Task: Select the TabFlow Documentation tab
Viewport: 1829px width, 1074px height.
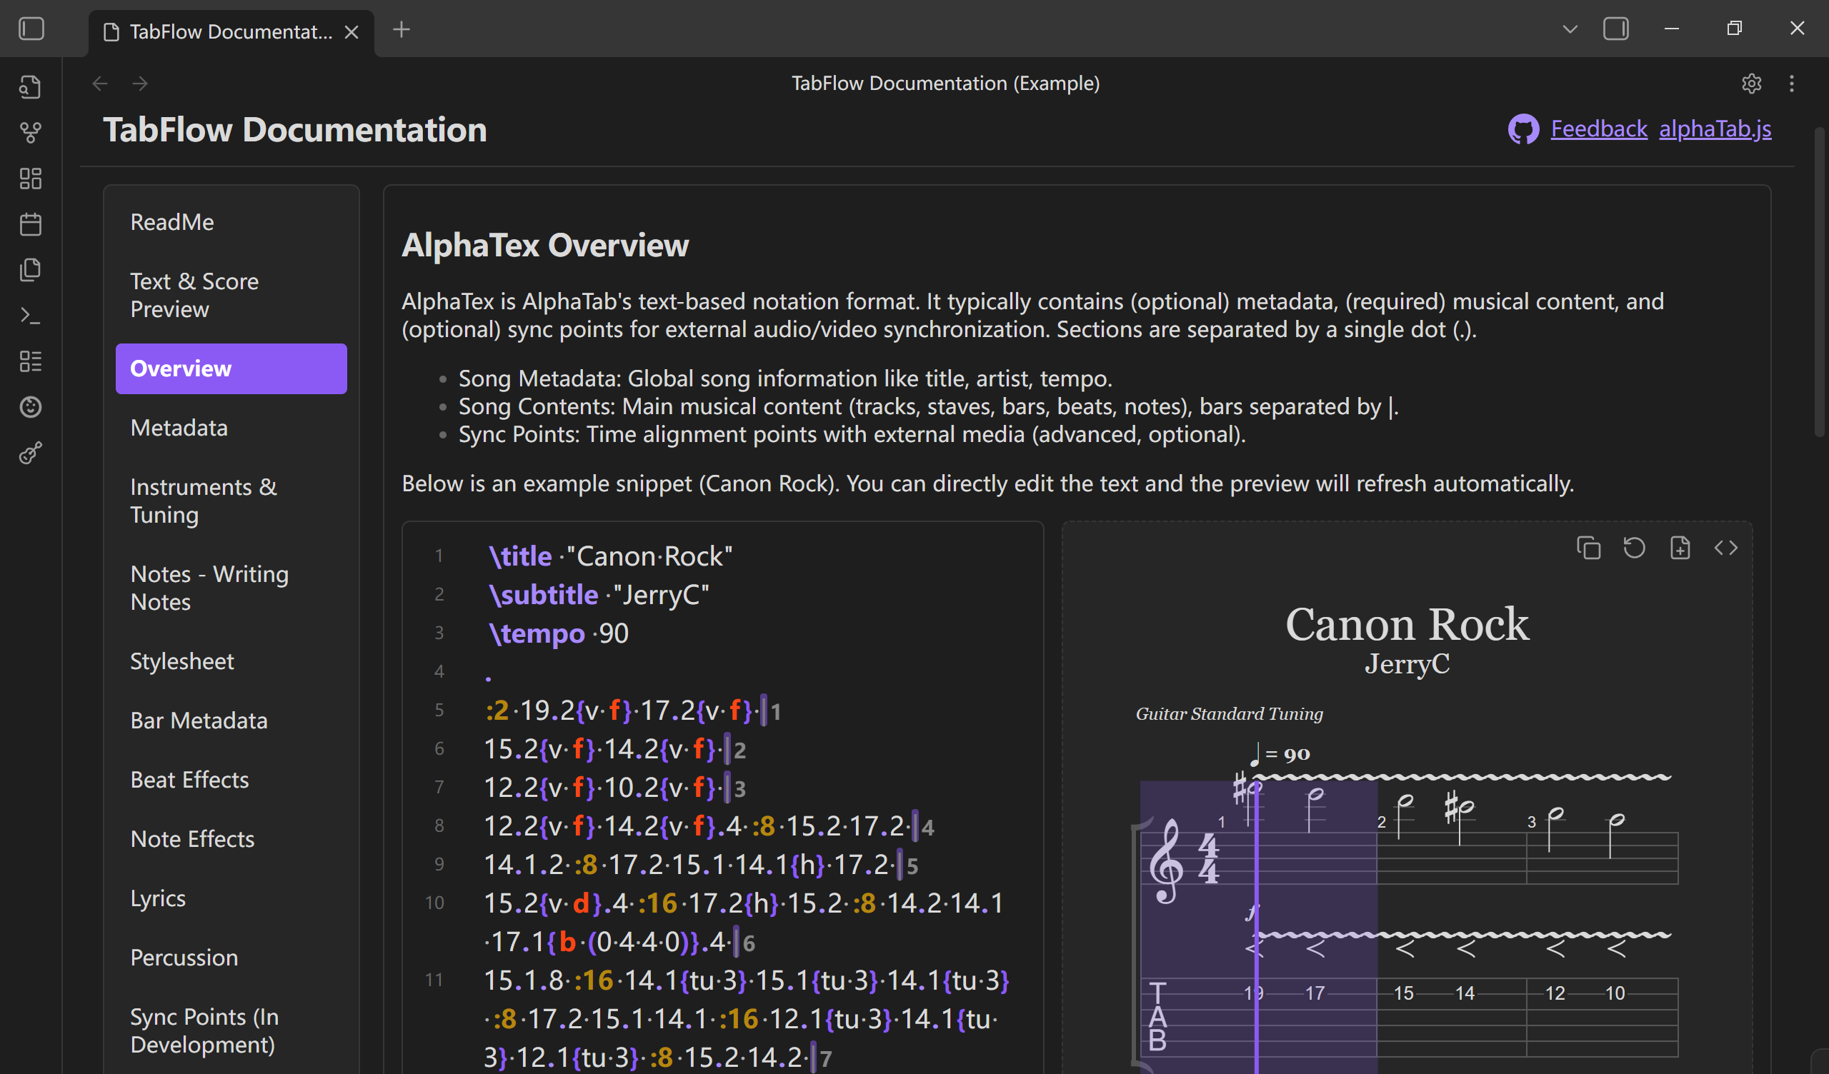Action: point(231,32)
